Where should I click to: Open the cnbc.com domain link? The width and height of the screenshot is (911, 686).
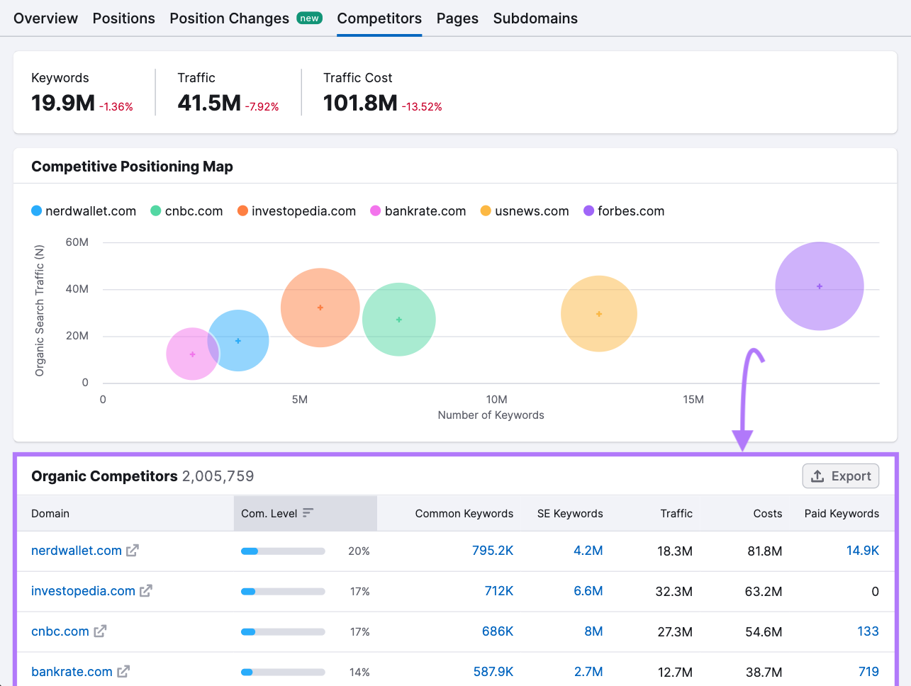point(60,631)
